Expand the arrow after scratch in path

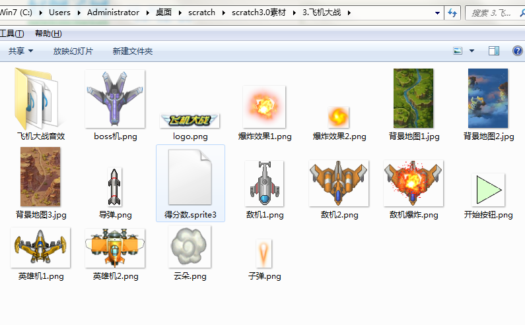[224, 13]
